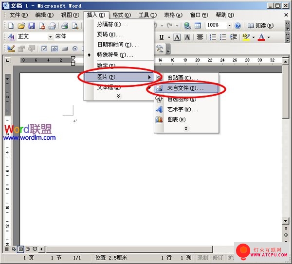Open Print Preview magnifier icon
Screen dimensions: 292x264
[75, 26]
